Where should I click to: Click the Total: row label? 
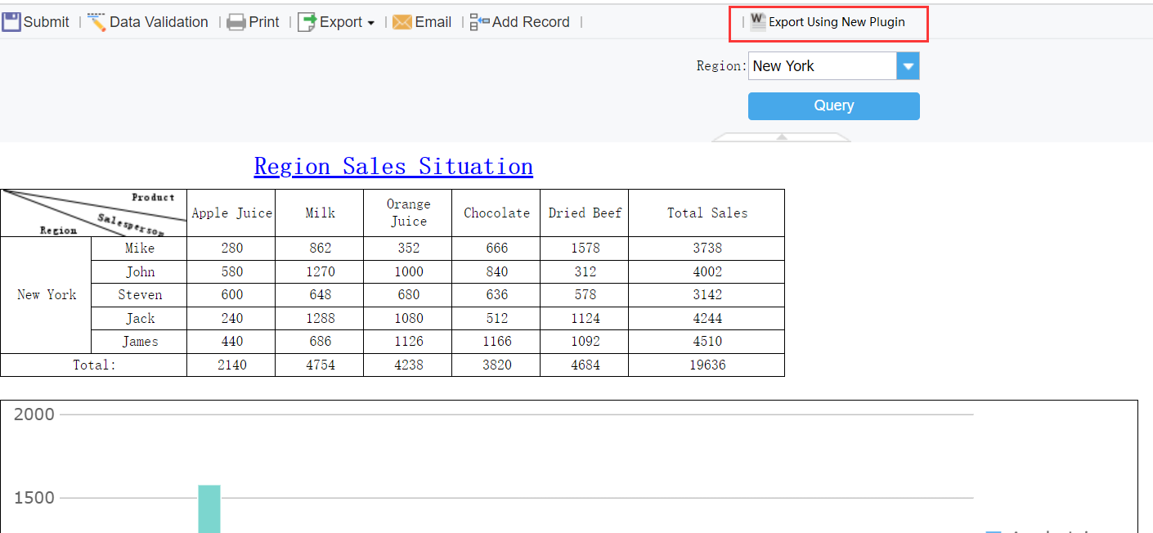[x=94, y=365]
